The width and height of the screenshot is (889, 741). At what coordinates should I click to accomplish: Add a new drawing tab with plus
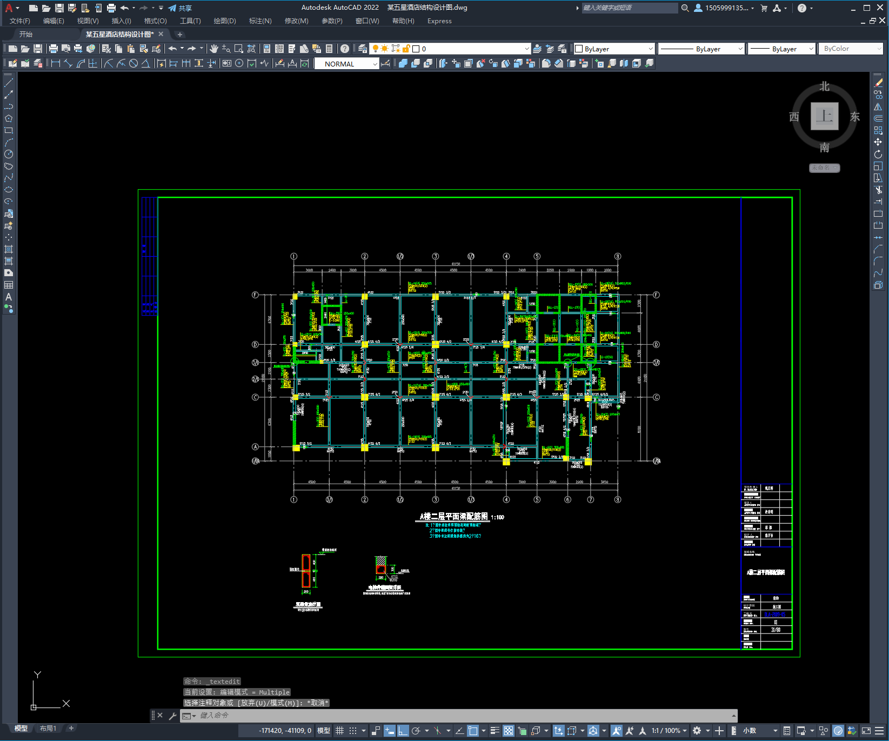pos(180,35)
